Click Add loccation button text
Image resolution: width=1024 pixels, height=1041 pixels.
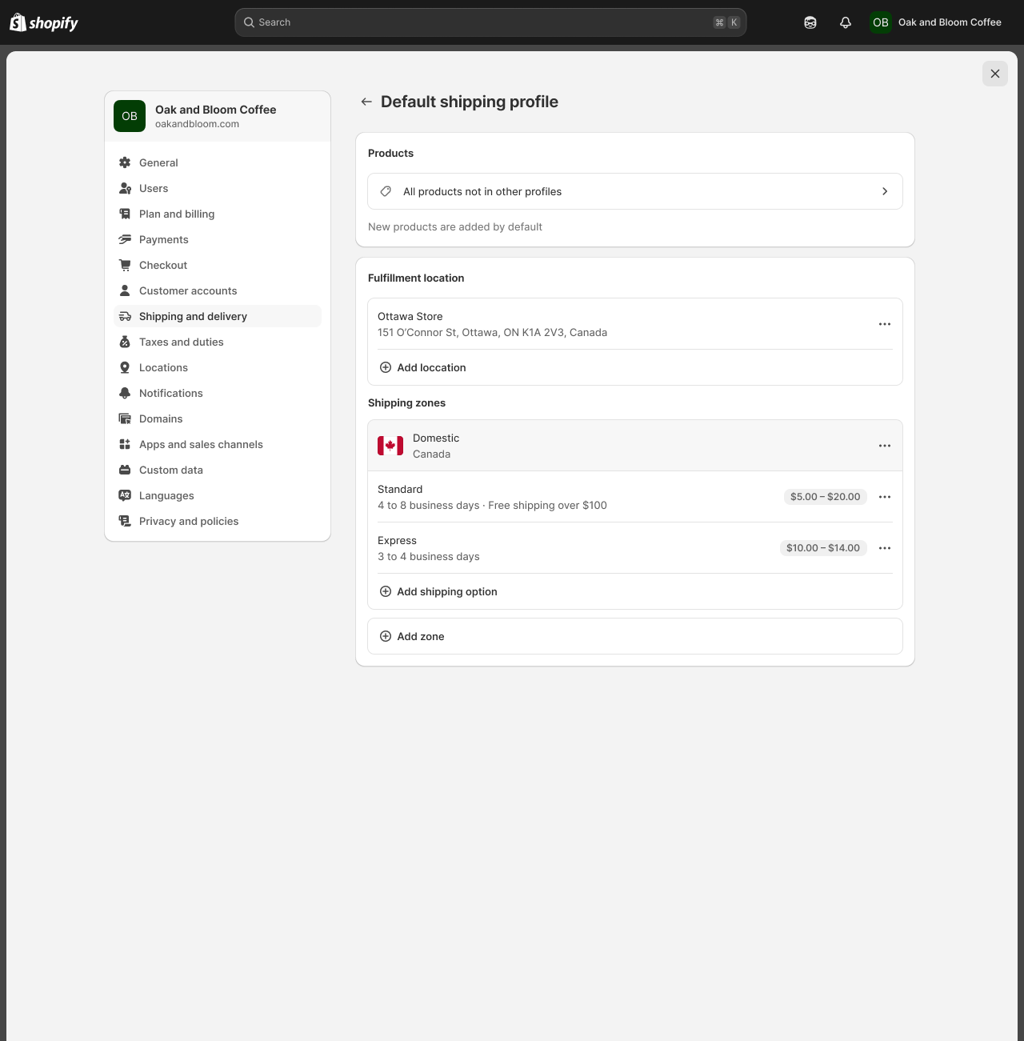point(431,367)
